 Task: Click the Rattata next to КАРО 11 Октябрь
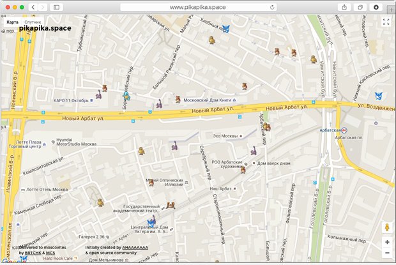(x=98, y=95)
